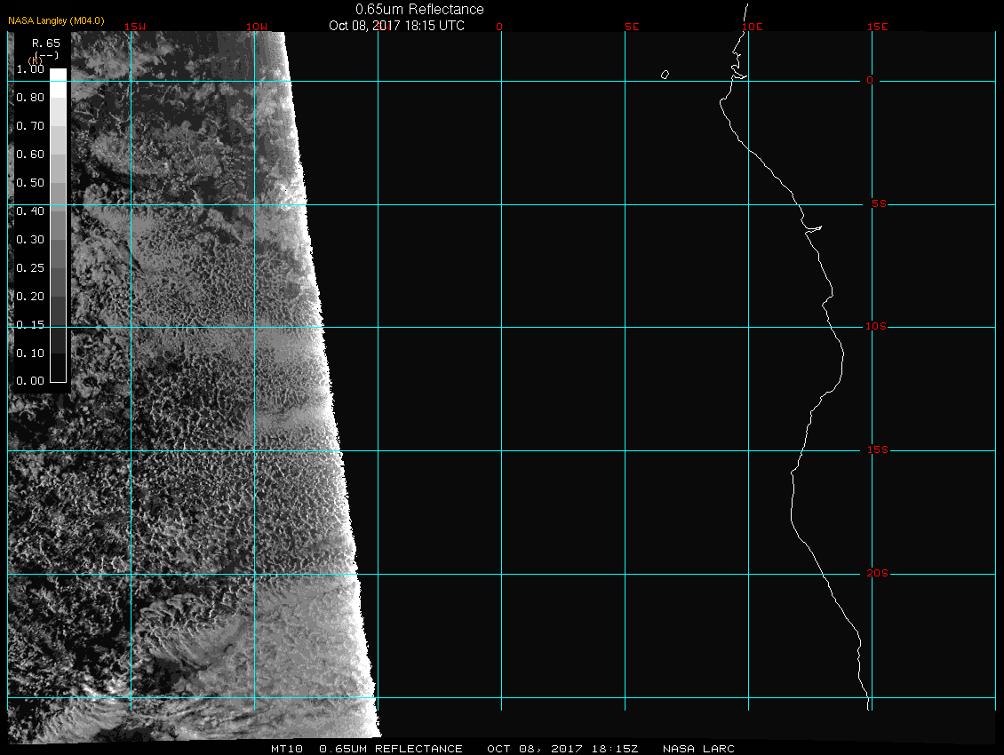1004x755 pixels.
Task: Click the black 0.00 colorbar swatch
Action: click(58, 374)
